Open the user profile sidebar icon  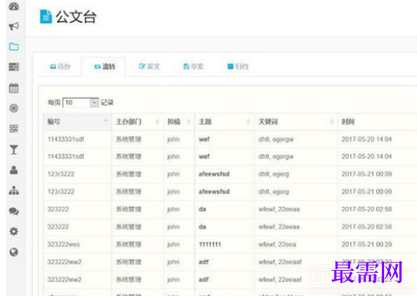[14, 170]
